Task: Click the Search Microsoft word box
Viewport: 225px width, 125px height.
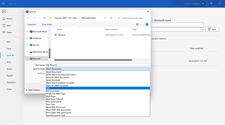Action: tap(132, 18)
